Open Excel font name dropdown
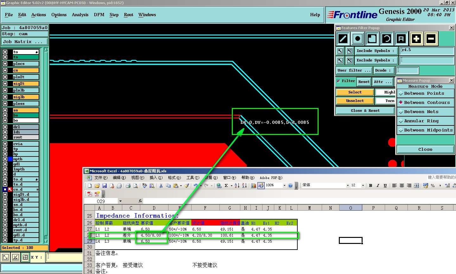This screenshot has height=274, width=456. click(348, 186)
